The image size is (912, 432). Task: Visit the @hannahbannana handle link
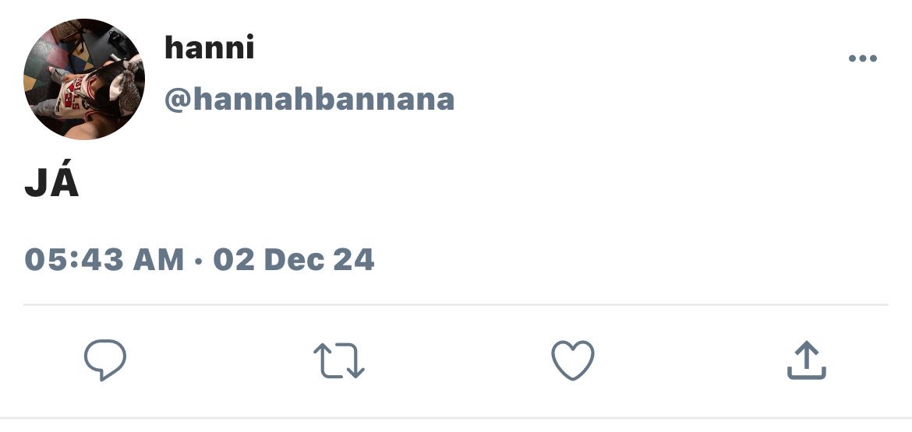coord(309,100)
